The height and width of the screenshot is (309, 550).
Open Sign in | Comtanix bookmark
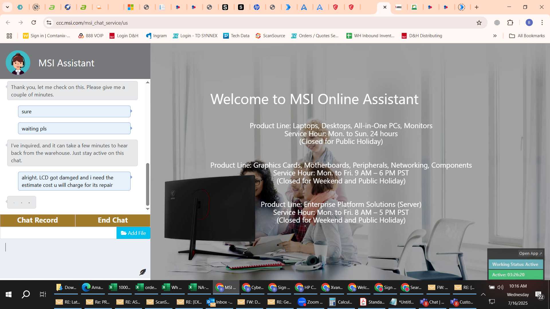tap(47, 36)
